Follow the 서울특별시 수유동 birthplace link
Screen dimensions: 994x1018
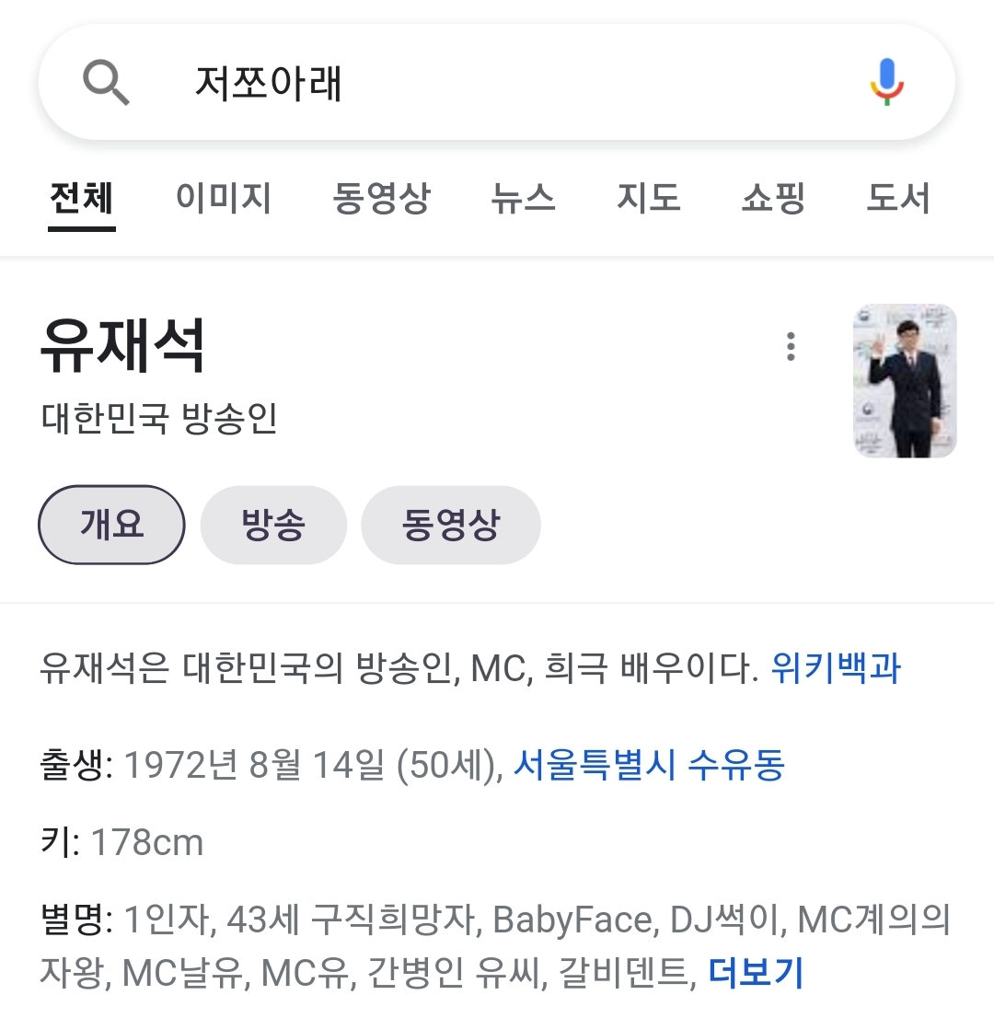pyautogui.click(x=648, y=764)
